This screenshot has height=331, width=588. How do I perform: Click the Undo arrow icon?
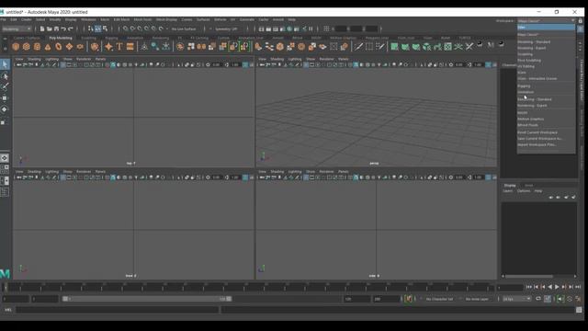click(x=63, y=29)
